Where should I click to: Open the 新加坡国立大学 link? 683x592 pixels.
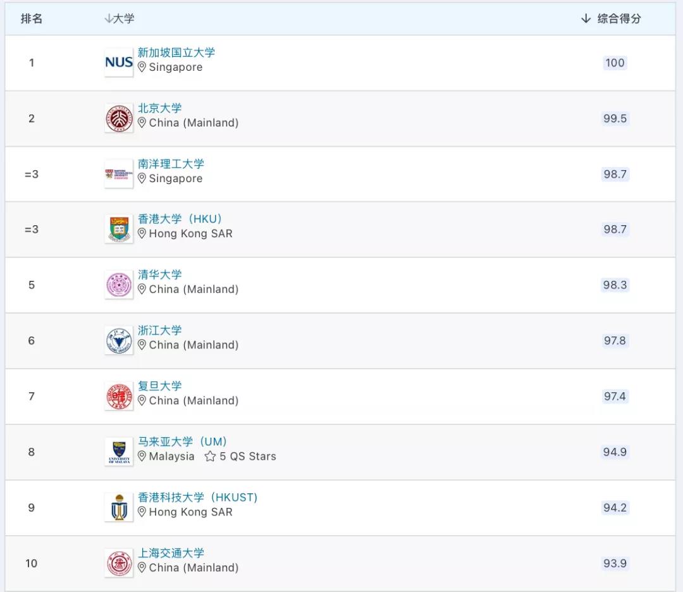[x=176, y=52]
